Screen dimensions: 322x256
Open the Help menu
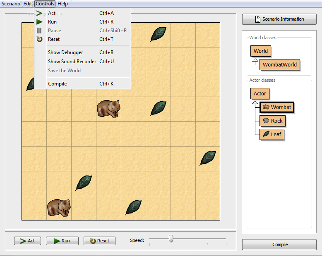click(63, 4)
